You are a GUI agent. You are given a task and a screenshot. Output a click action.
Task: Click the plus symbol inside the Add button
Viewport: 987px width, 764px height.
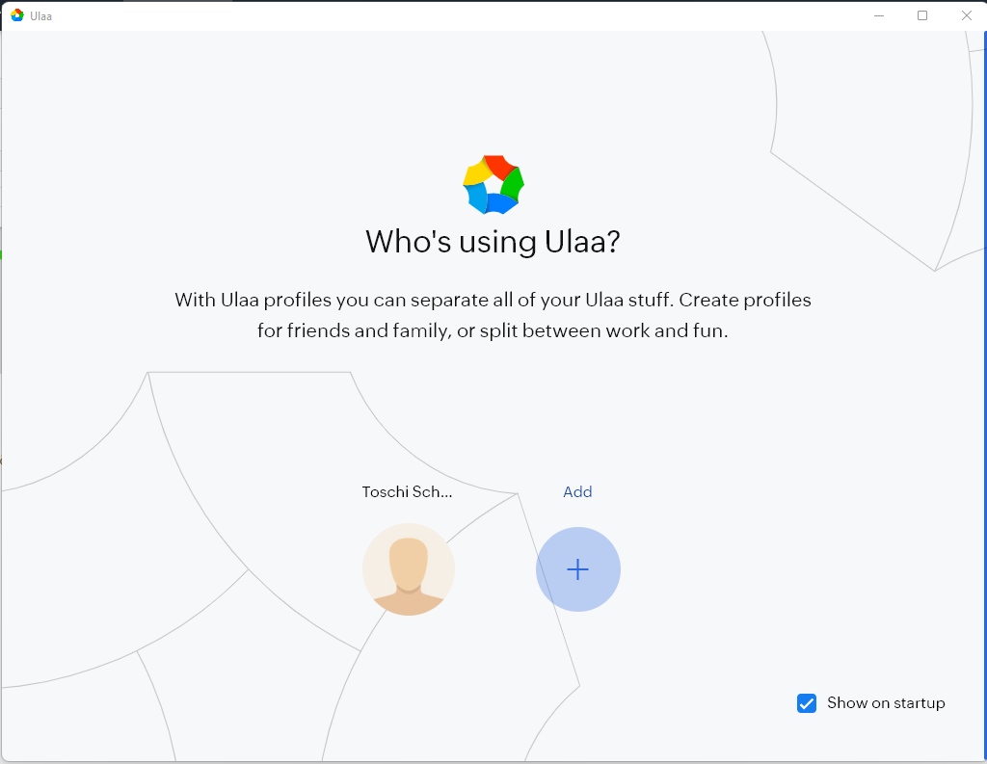click(x=578, y=569)
